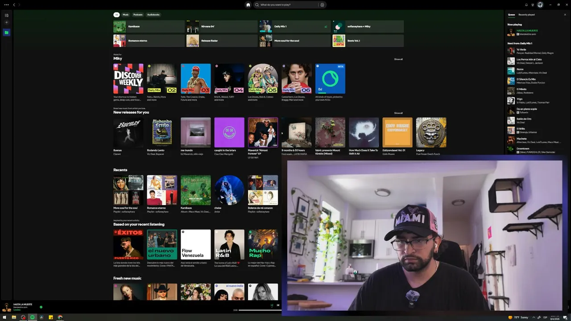Click the Spotify icon in the taskbar
The height and width of the screenshot is (321, 571).
coord(32,317)
